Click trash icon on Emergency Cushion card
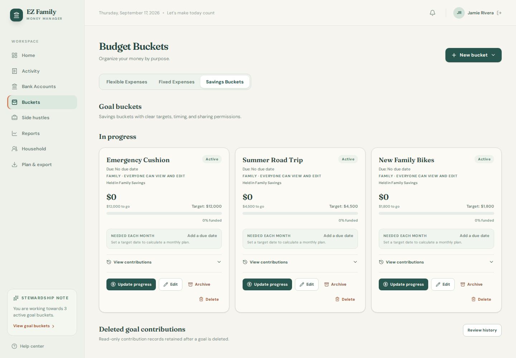This screenshot has width=516, height=358. pyautogui.click(x=201, y=299)
